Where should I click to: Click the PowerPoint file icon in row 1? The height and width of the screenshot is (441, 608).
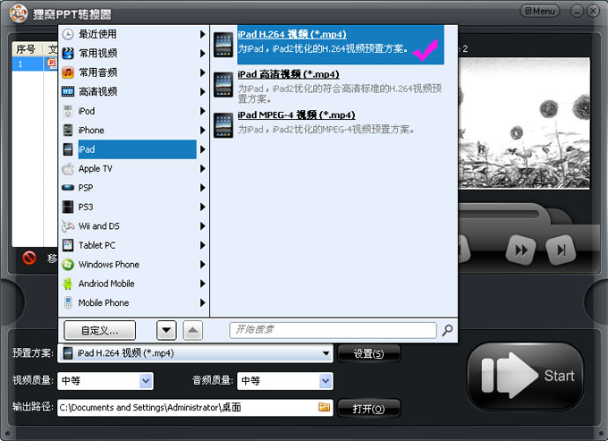tap(52, 64)
